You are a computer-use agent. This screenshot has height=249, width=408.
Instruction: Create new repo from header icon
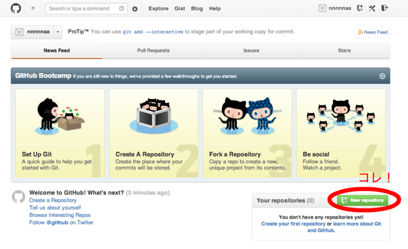pos(360,8)
